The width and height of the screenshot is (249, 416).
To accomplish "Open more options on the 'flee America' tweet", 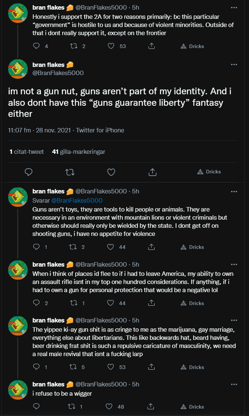I will (x=234, y=264).
